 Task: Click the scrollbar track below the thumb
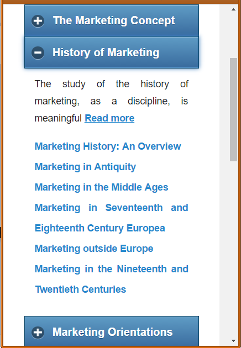233,249
